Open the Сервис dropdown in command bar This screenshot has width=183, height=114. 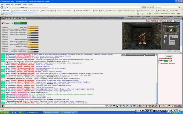174,14
